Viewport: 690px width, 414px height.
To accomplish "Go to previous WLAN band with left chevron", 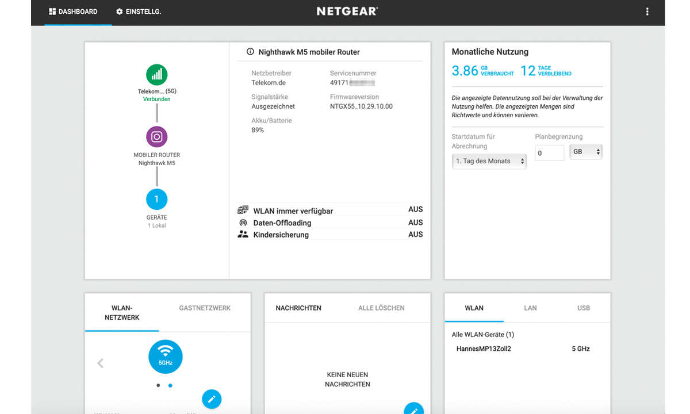I will [101, 363].
